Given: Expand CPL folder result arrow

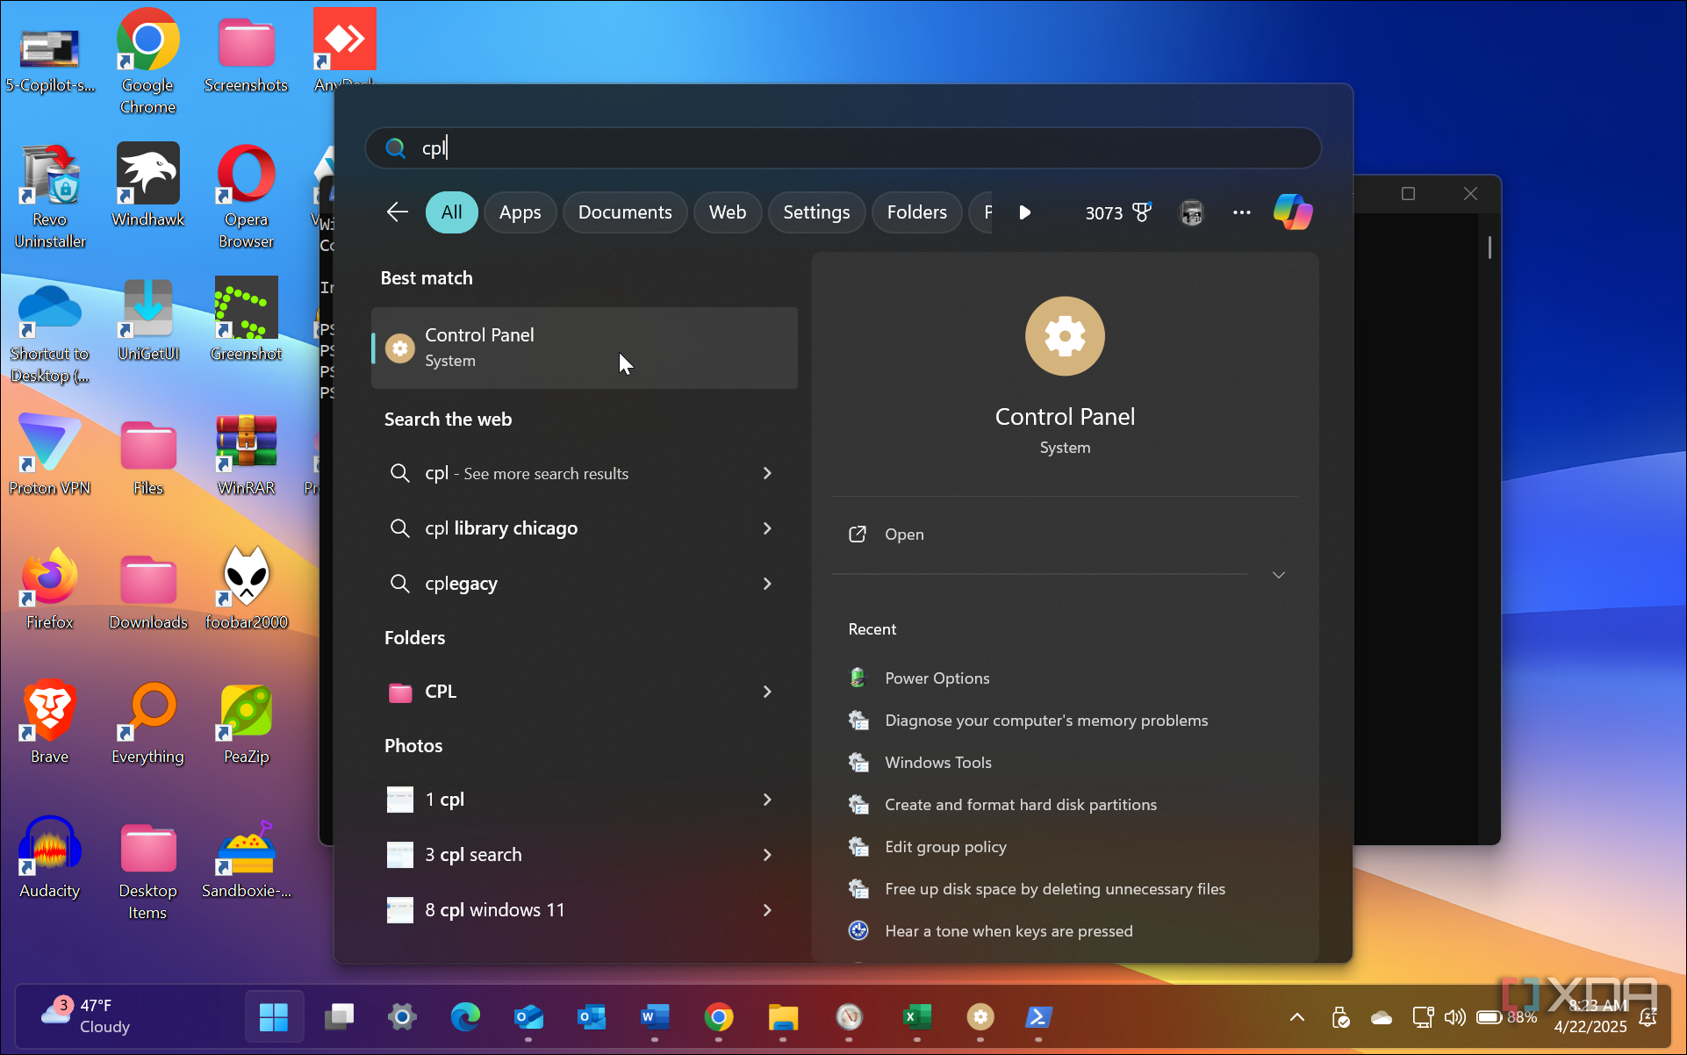Looking at the screenshot, I should tap(767, 692).
